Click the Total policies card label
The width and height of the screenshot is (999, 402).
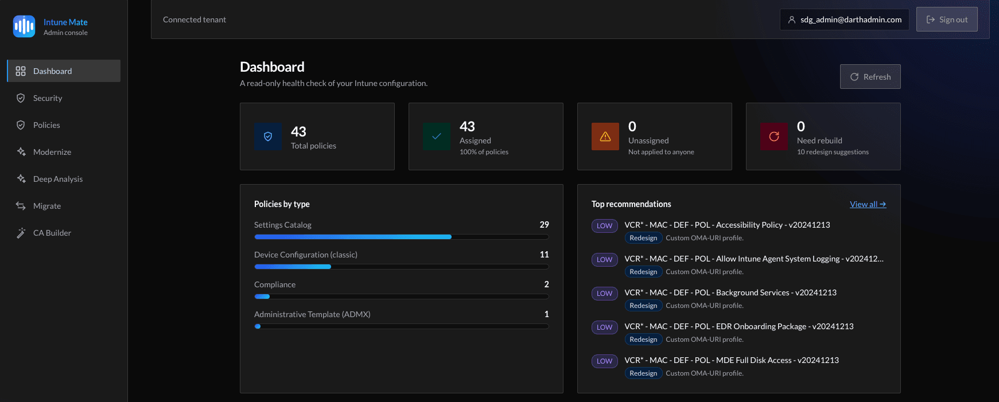click(x=313, y=146)
